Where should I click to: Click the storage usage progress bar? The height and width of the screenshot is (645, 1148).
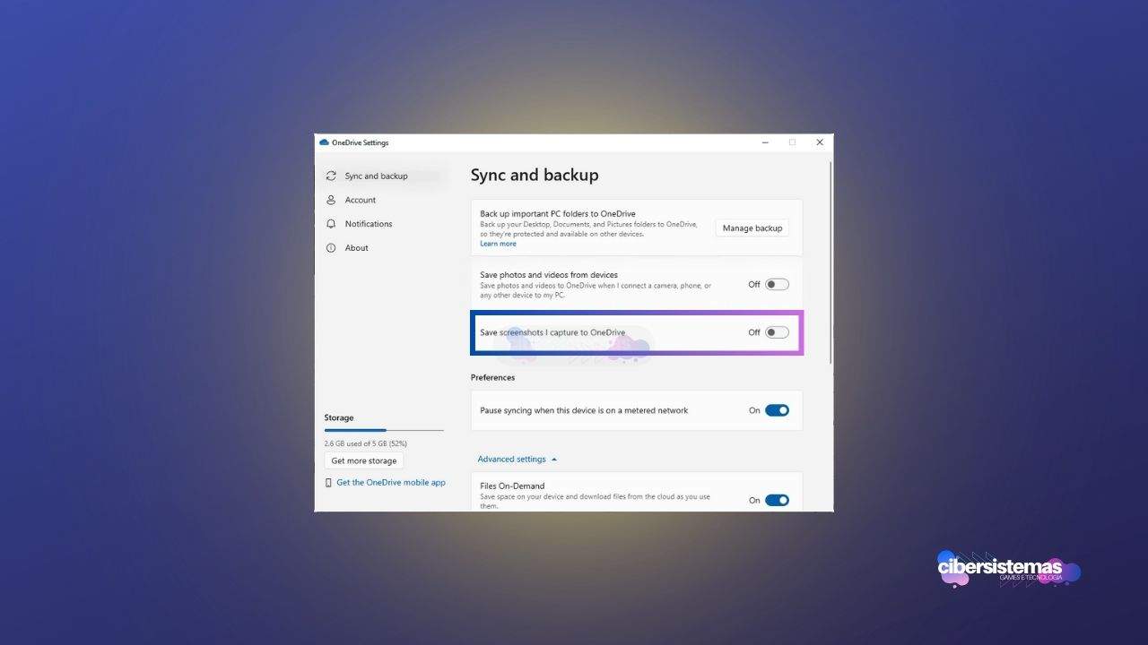point(384,430)
